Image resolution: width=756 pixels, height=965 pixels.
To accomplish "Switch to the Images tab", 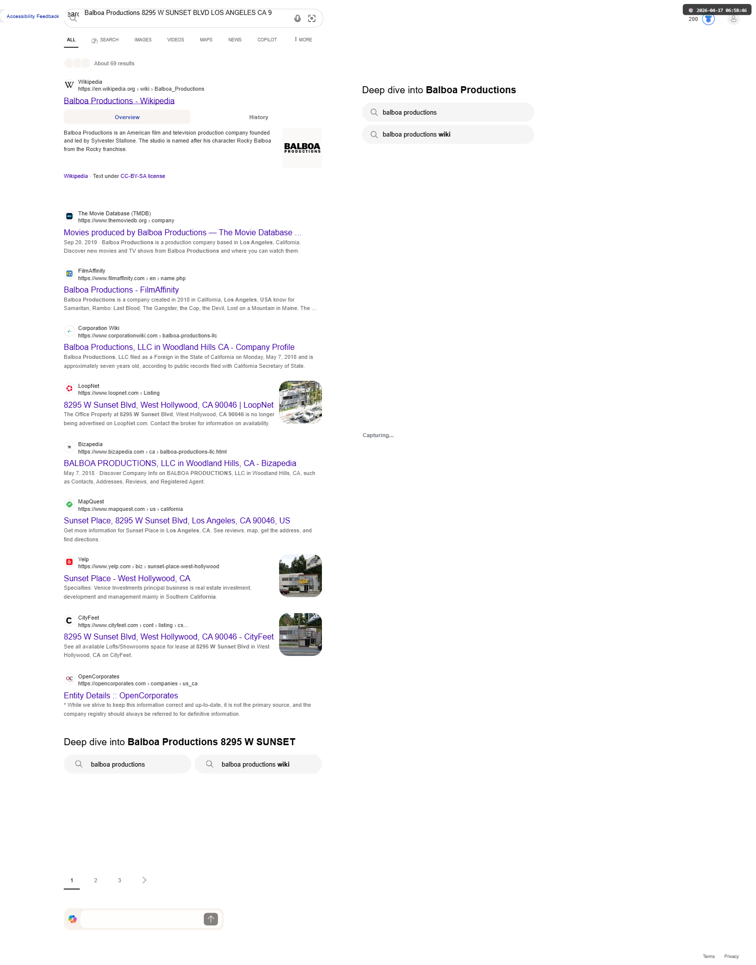I will [x=143, y=40].
